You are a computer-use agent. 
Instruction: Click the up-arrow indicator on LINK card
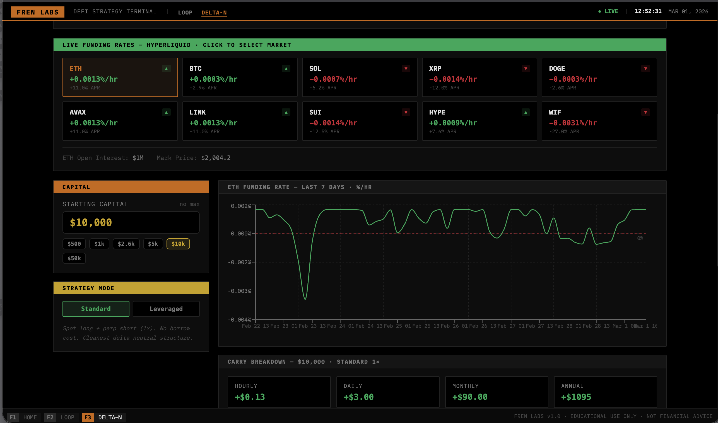[286, 112]
